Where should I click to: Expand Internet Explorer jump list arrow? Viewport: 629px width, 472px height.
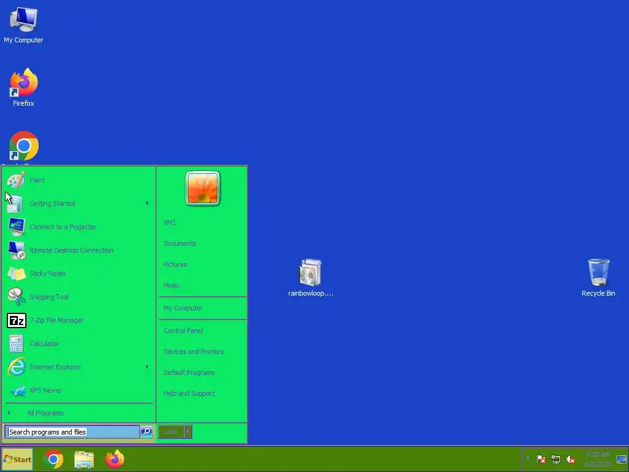(147, 367)
